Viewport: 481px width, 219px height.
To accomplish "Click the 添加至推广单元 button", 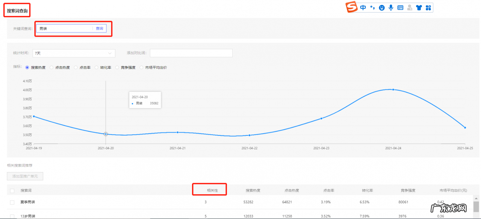I will 25,176.
